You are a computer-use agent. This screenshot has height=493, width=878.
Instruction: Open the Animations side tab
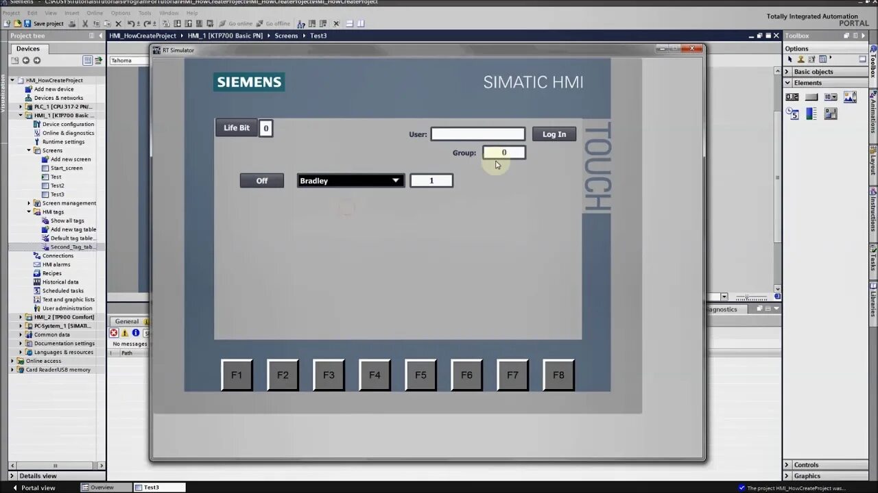tap(873, 116)
